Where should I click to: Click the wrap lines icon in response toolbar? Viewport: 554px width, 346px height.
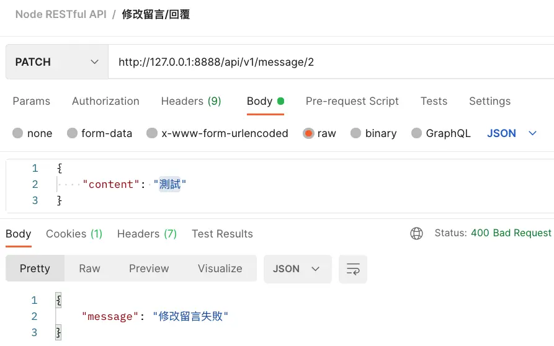[353, 269]
